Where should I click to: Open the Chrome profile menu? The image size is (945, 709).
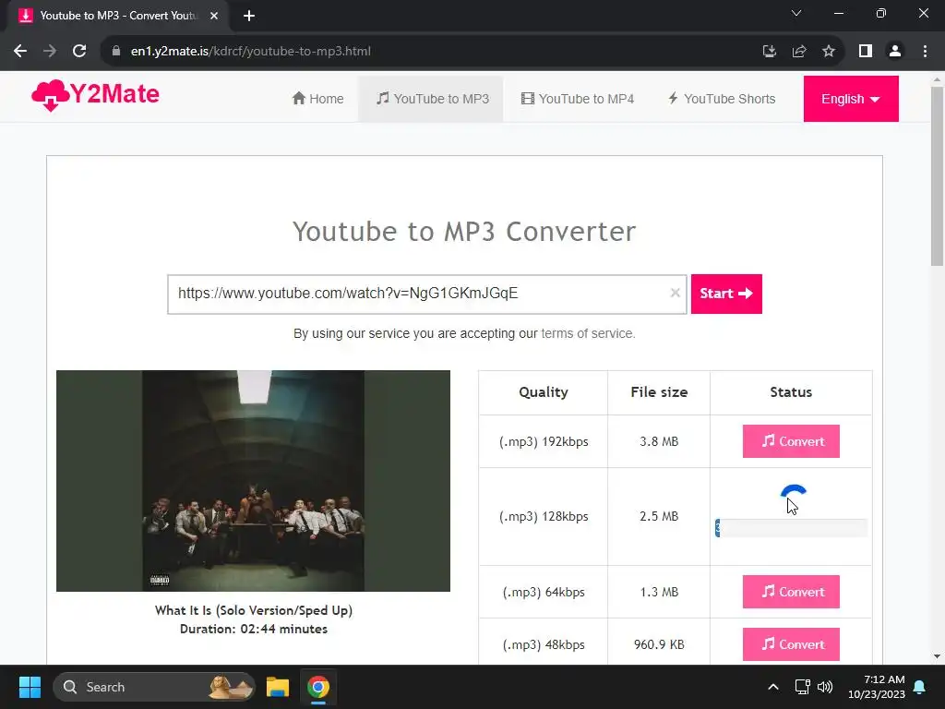(x=895, y=52)
